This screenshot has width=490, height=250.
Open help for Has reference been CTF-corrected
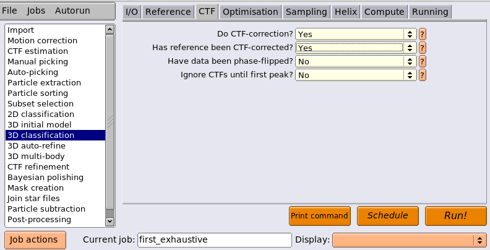coord(422,48)
